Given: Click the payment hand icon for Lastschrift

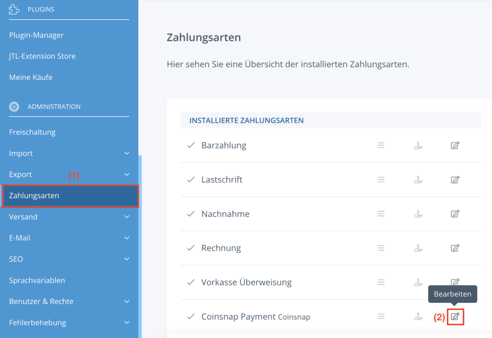Looking at the screenshot, I should click(x=418, y=180).
